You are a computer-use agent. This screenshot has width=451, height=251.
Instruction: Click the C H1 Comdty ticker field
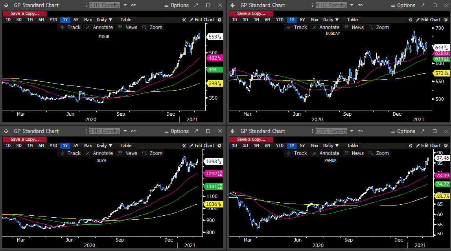coord(105,5)
